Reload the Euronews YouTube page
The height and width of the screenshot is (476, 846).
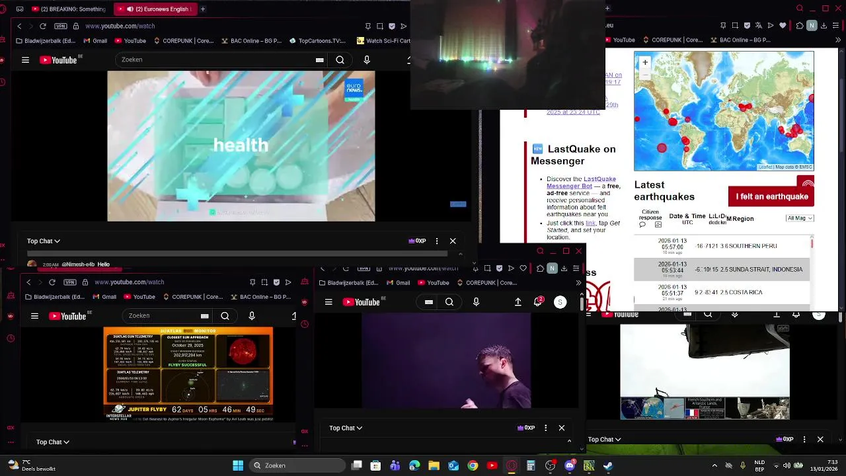(43, 26)
